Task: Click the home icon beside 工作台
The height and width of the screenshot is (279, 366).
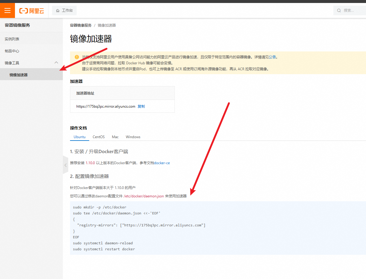Action: point(58,10)
